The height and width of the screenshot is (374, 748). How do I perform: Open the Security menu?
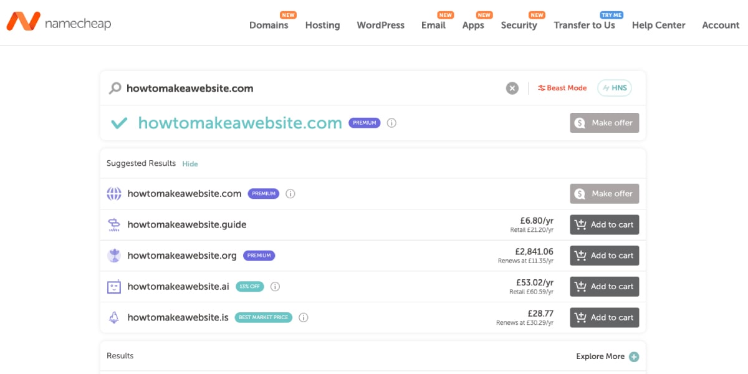click(519, 26)
